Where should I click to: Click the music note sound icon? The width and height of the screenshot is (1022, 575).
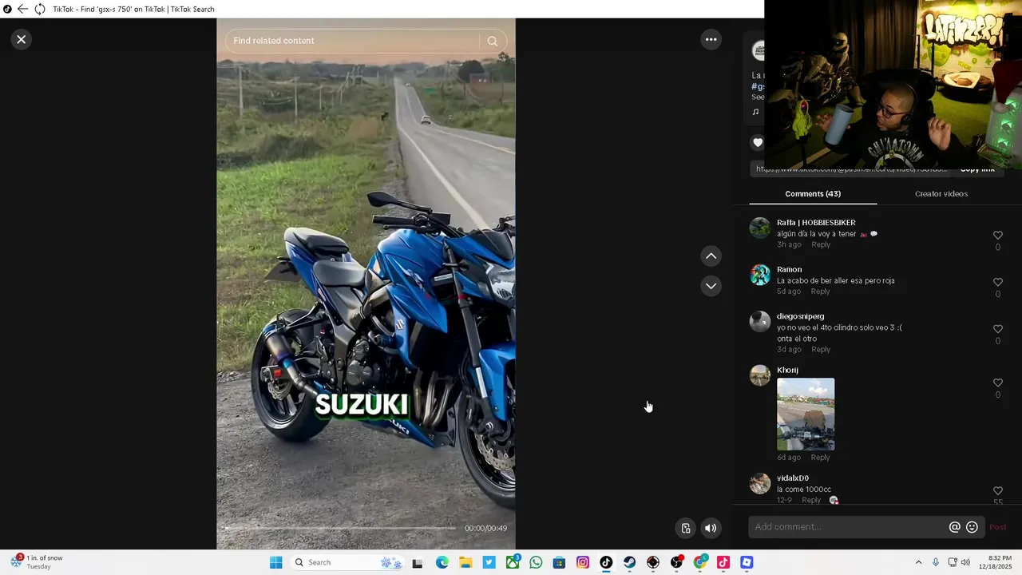point(755,112)
